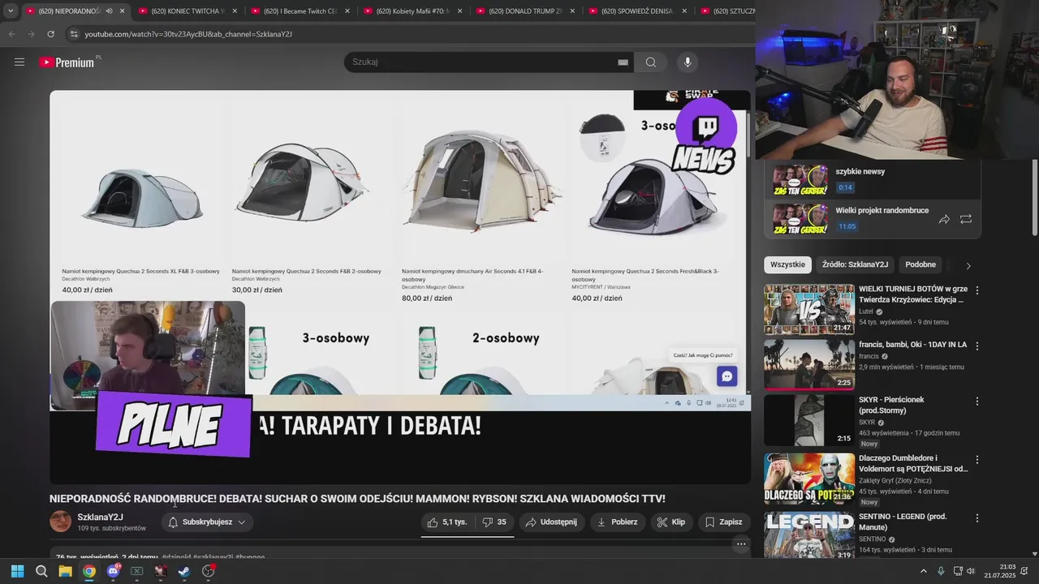Viewport: 1039px width, 584px height.
Task: Open Chrome tab search dropdown
Action: (x=10, y=11)
